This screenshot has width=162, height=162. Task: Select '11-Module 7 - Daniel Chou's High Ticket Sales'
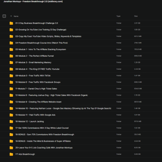coord(36,89)
